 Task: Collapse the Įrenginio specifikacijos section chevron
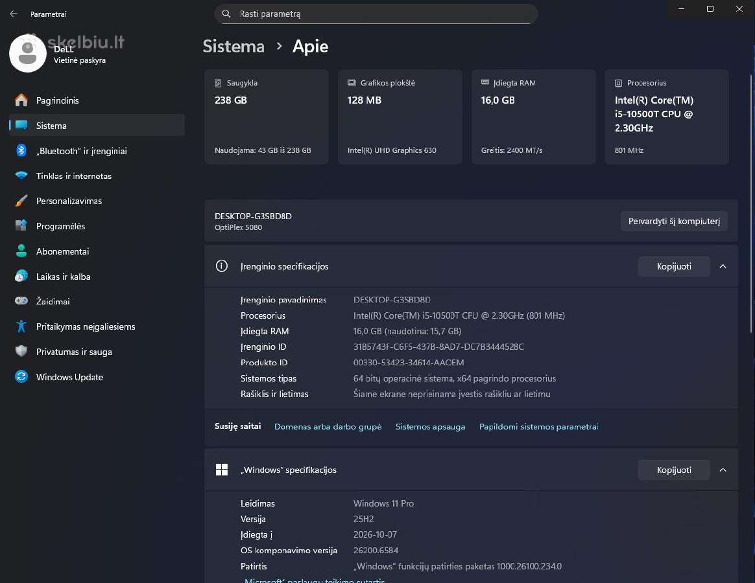tap(723, 266)
